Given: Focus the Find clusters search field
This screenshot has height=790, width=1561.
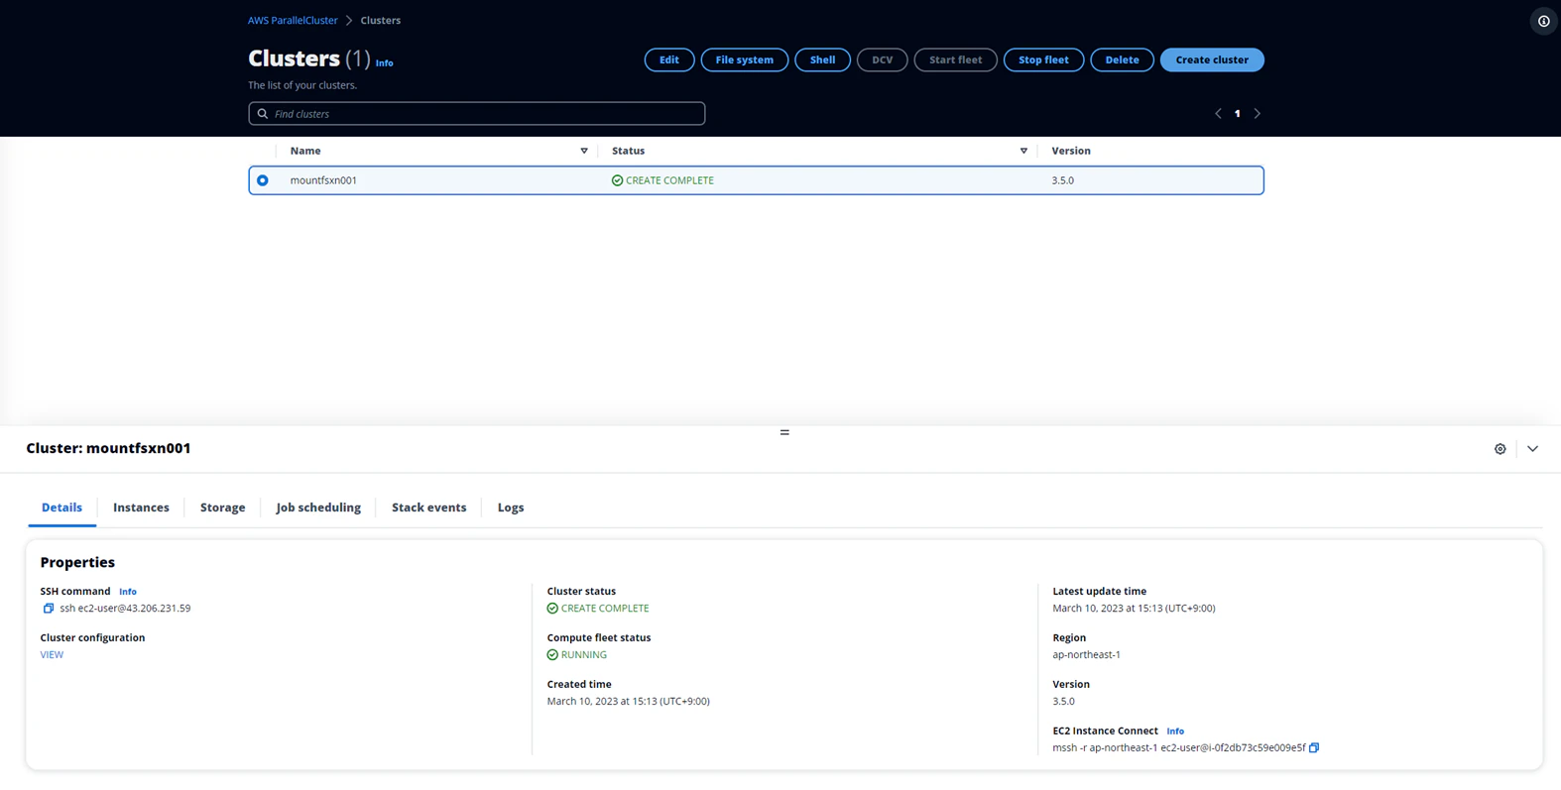Looking at the screenshot, I should pos(477,114).
